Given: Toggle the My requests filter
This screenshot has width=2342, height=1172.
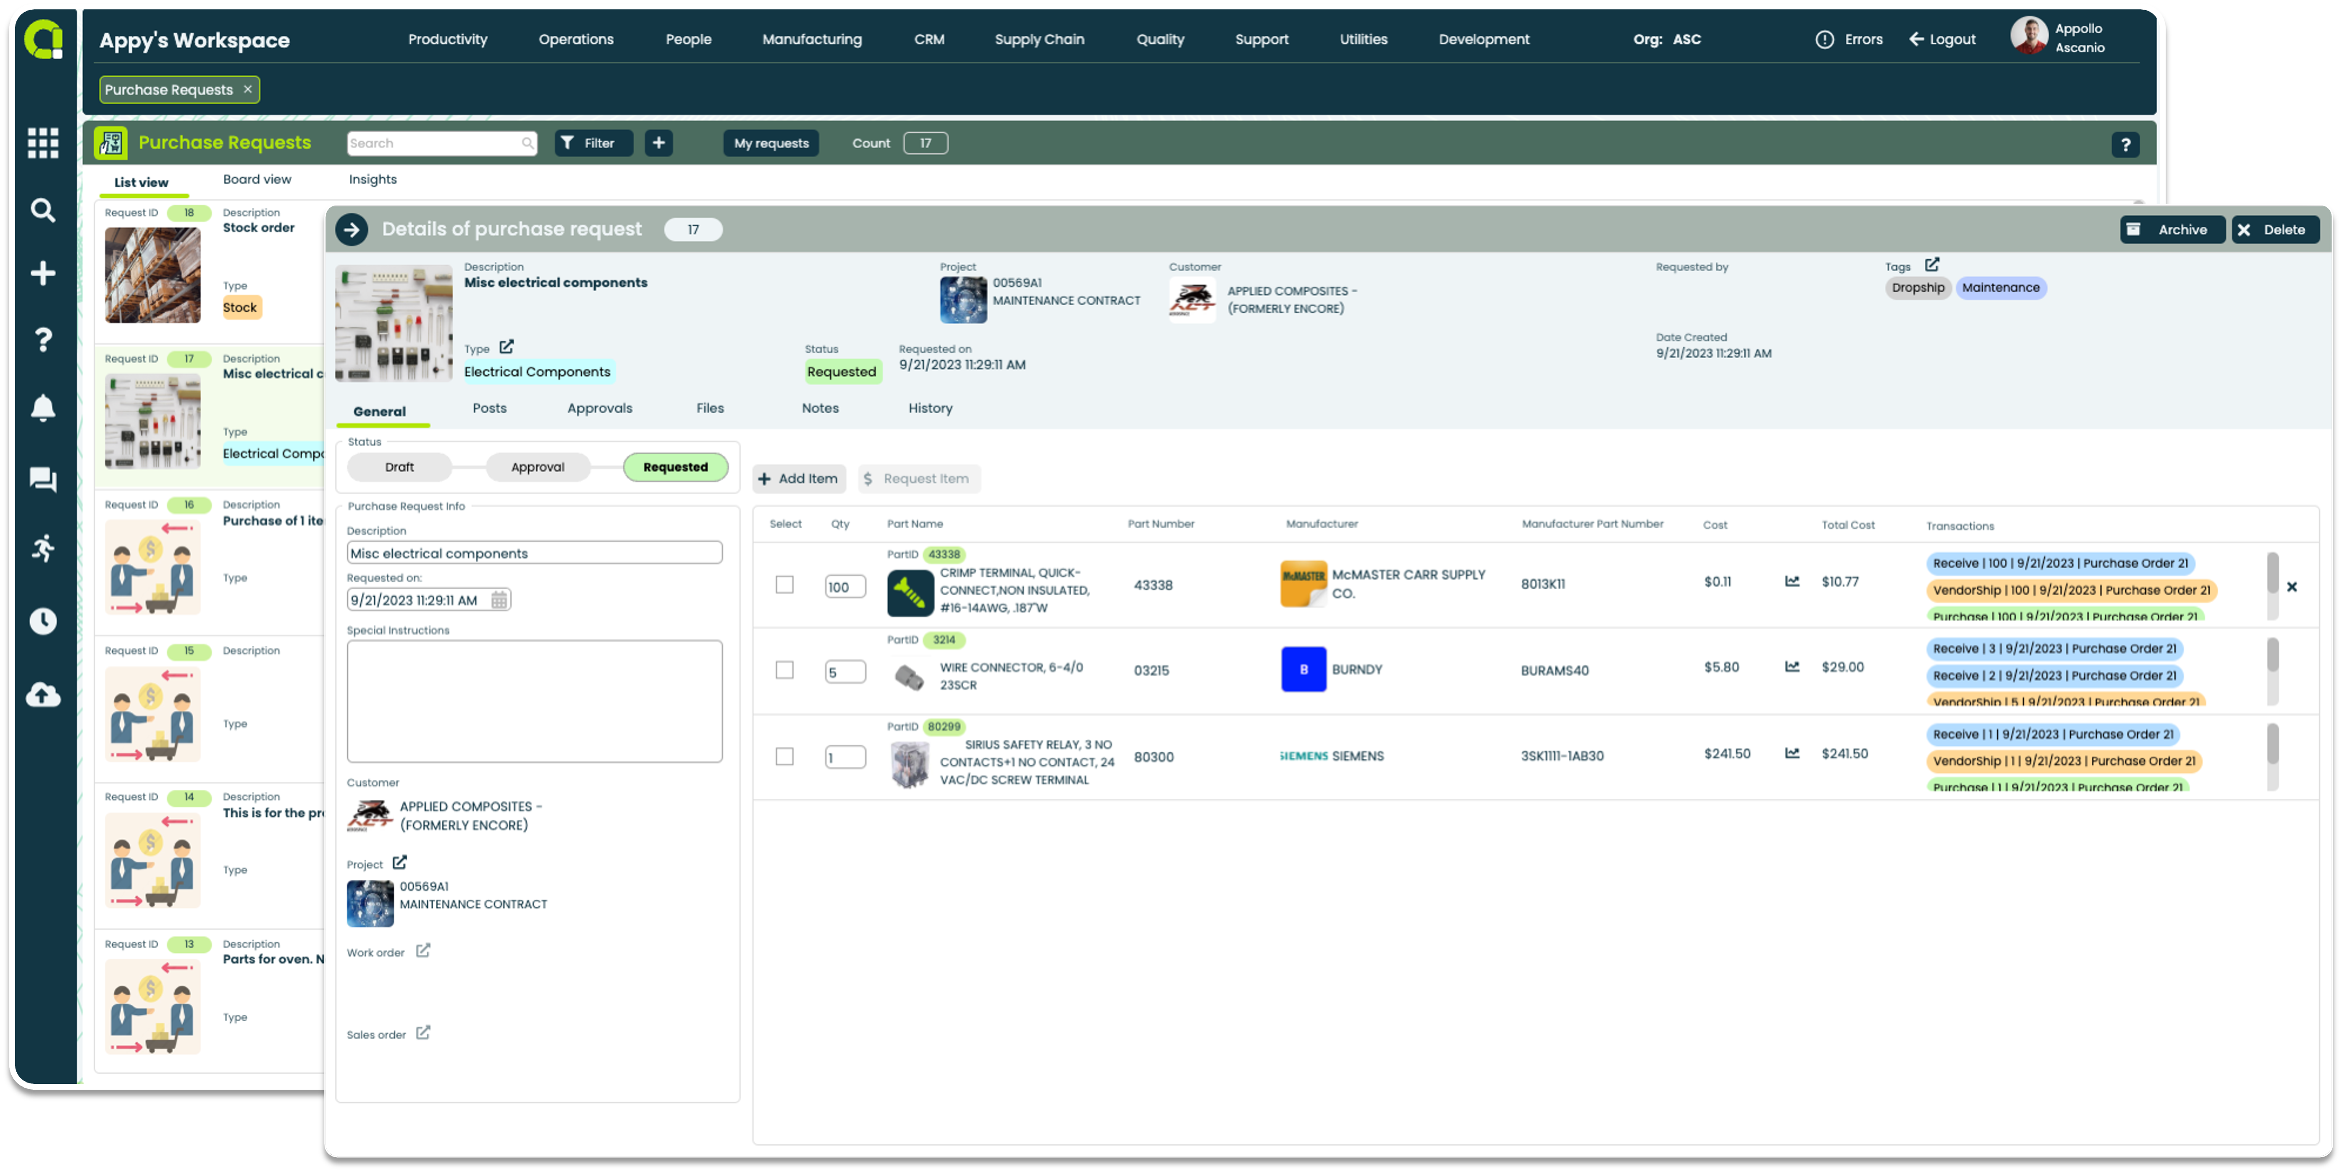Looking at the screenshot, I should point(771,143).
